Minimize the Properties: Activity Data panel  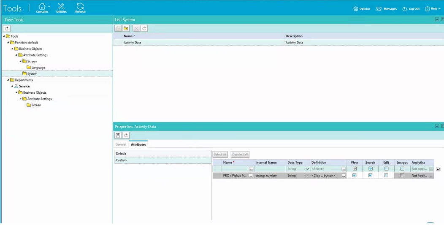click(x=437, y=126)
